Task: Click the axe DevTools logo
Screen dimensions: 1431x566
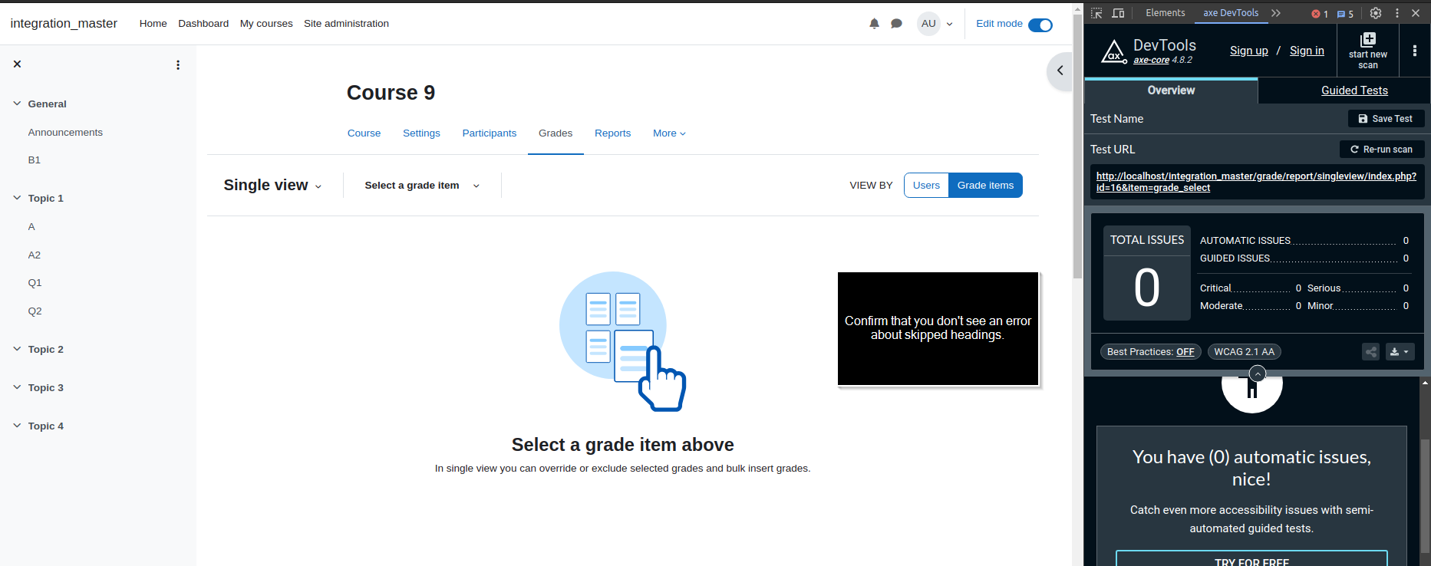Action: tap(1114, 51)
